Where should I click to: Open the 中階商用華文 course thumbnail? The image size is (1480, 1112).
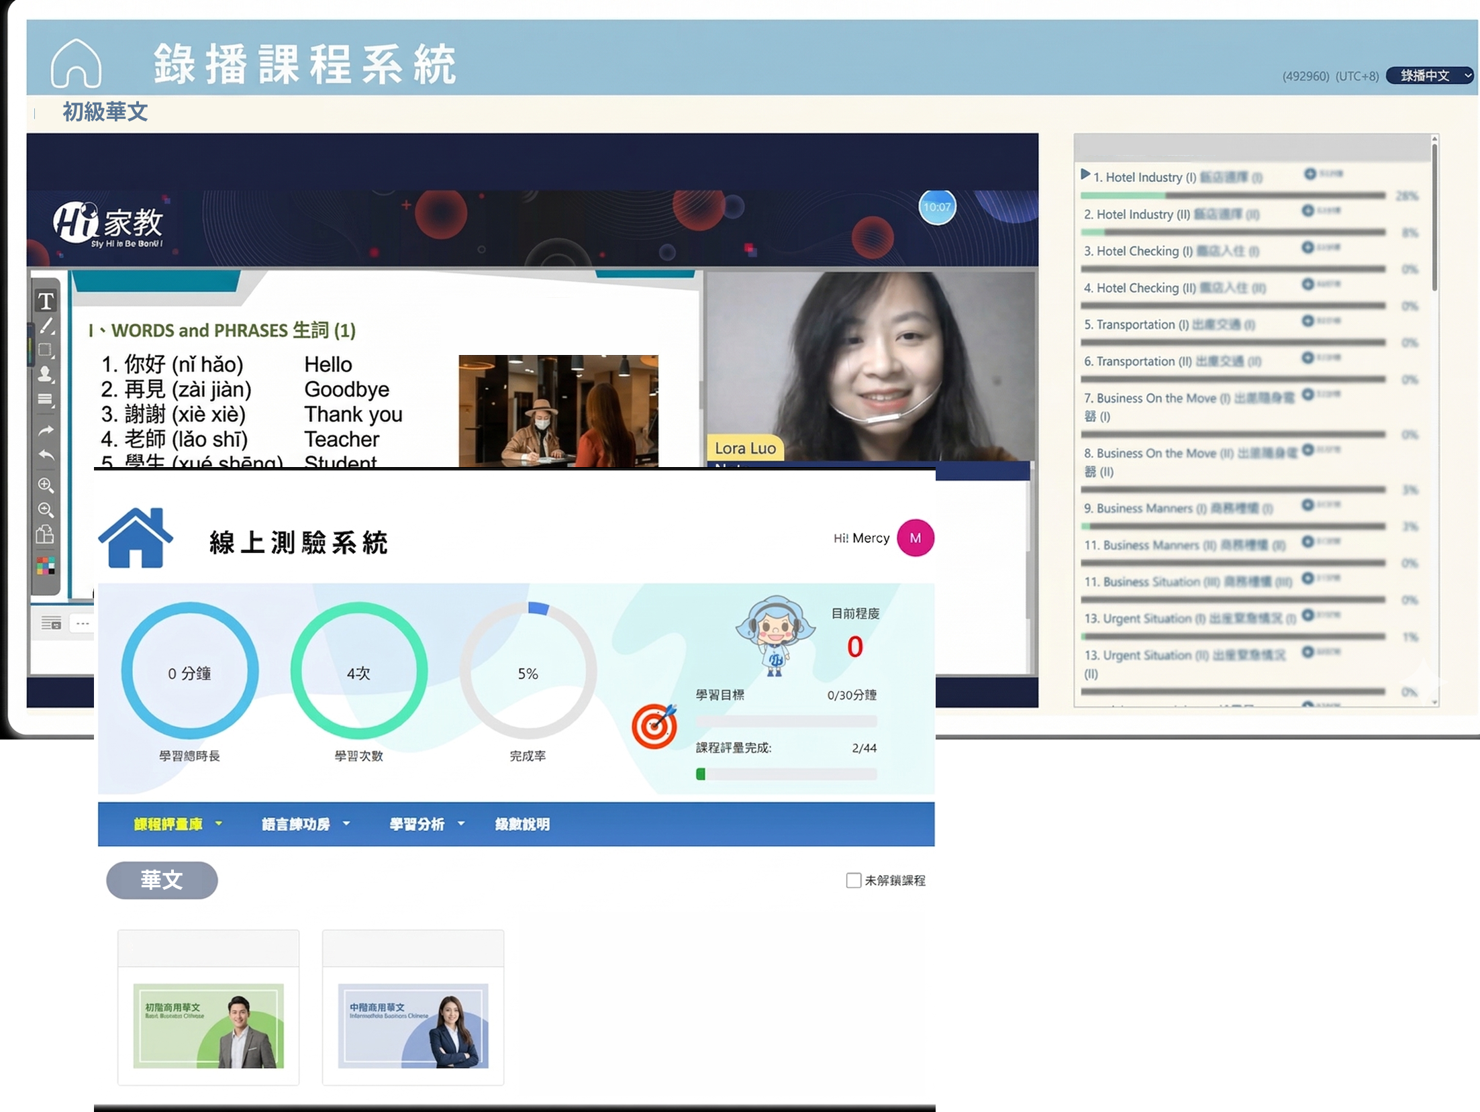coord(413,1025)
